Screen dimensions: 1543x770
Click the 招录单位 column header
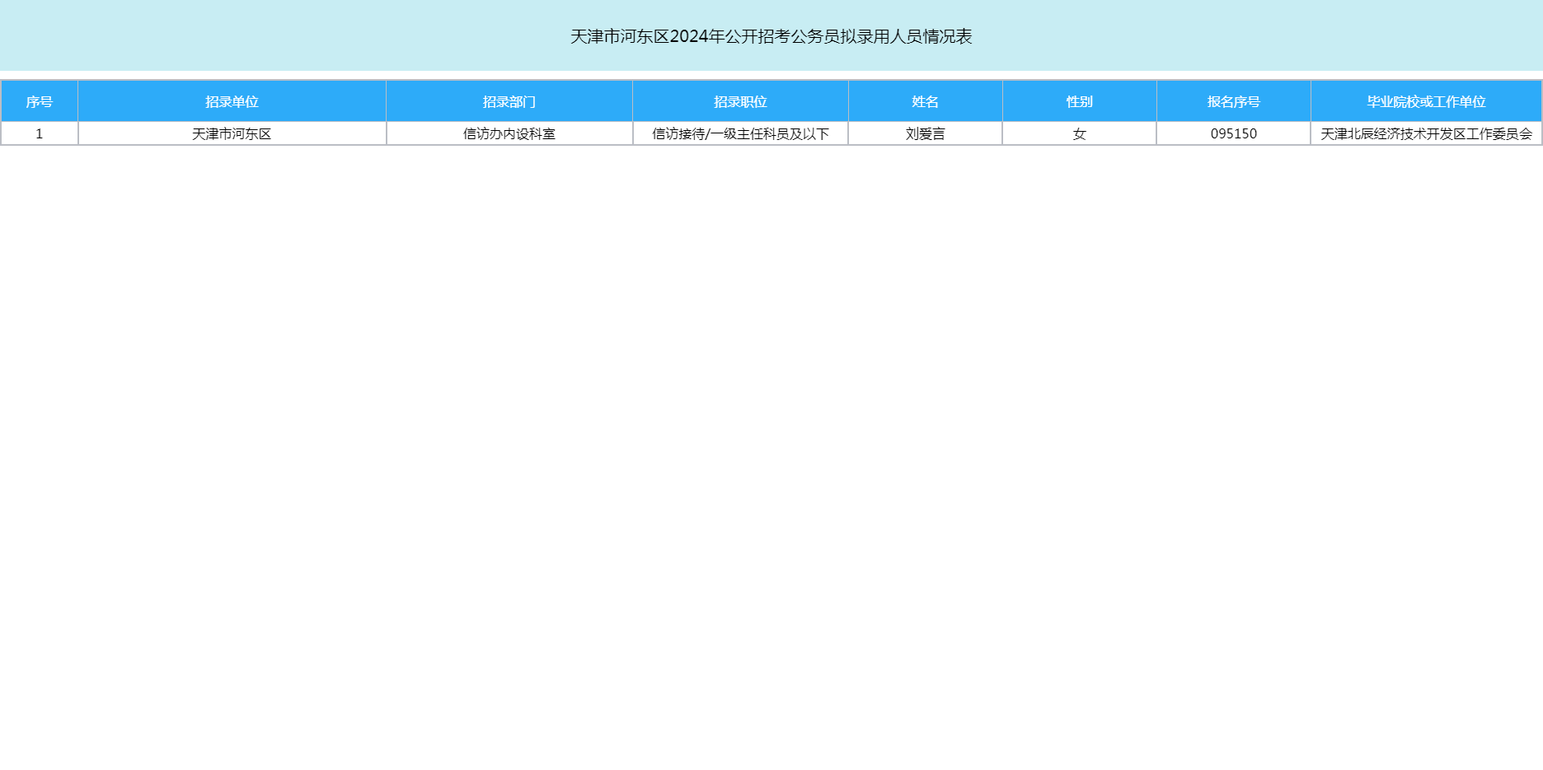coord(232,101)
